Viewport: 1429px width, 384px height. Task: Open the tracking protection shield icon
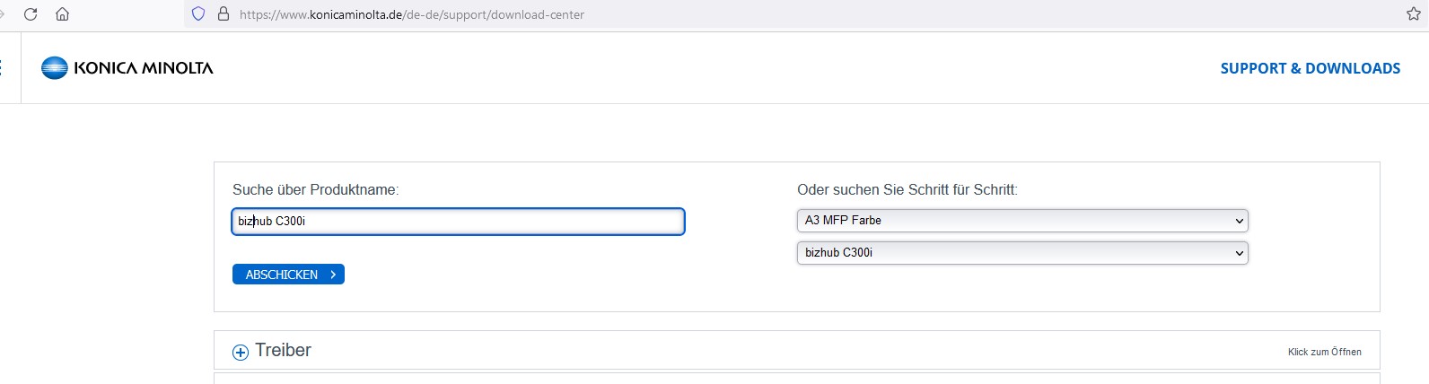[198, 14]
